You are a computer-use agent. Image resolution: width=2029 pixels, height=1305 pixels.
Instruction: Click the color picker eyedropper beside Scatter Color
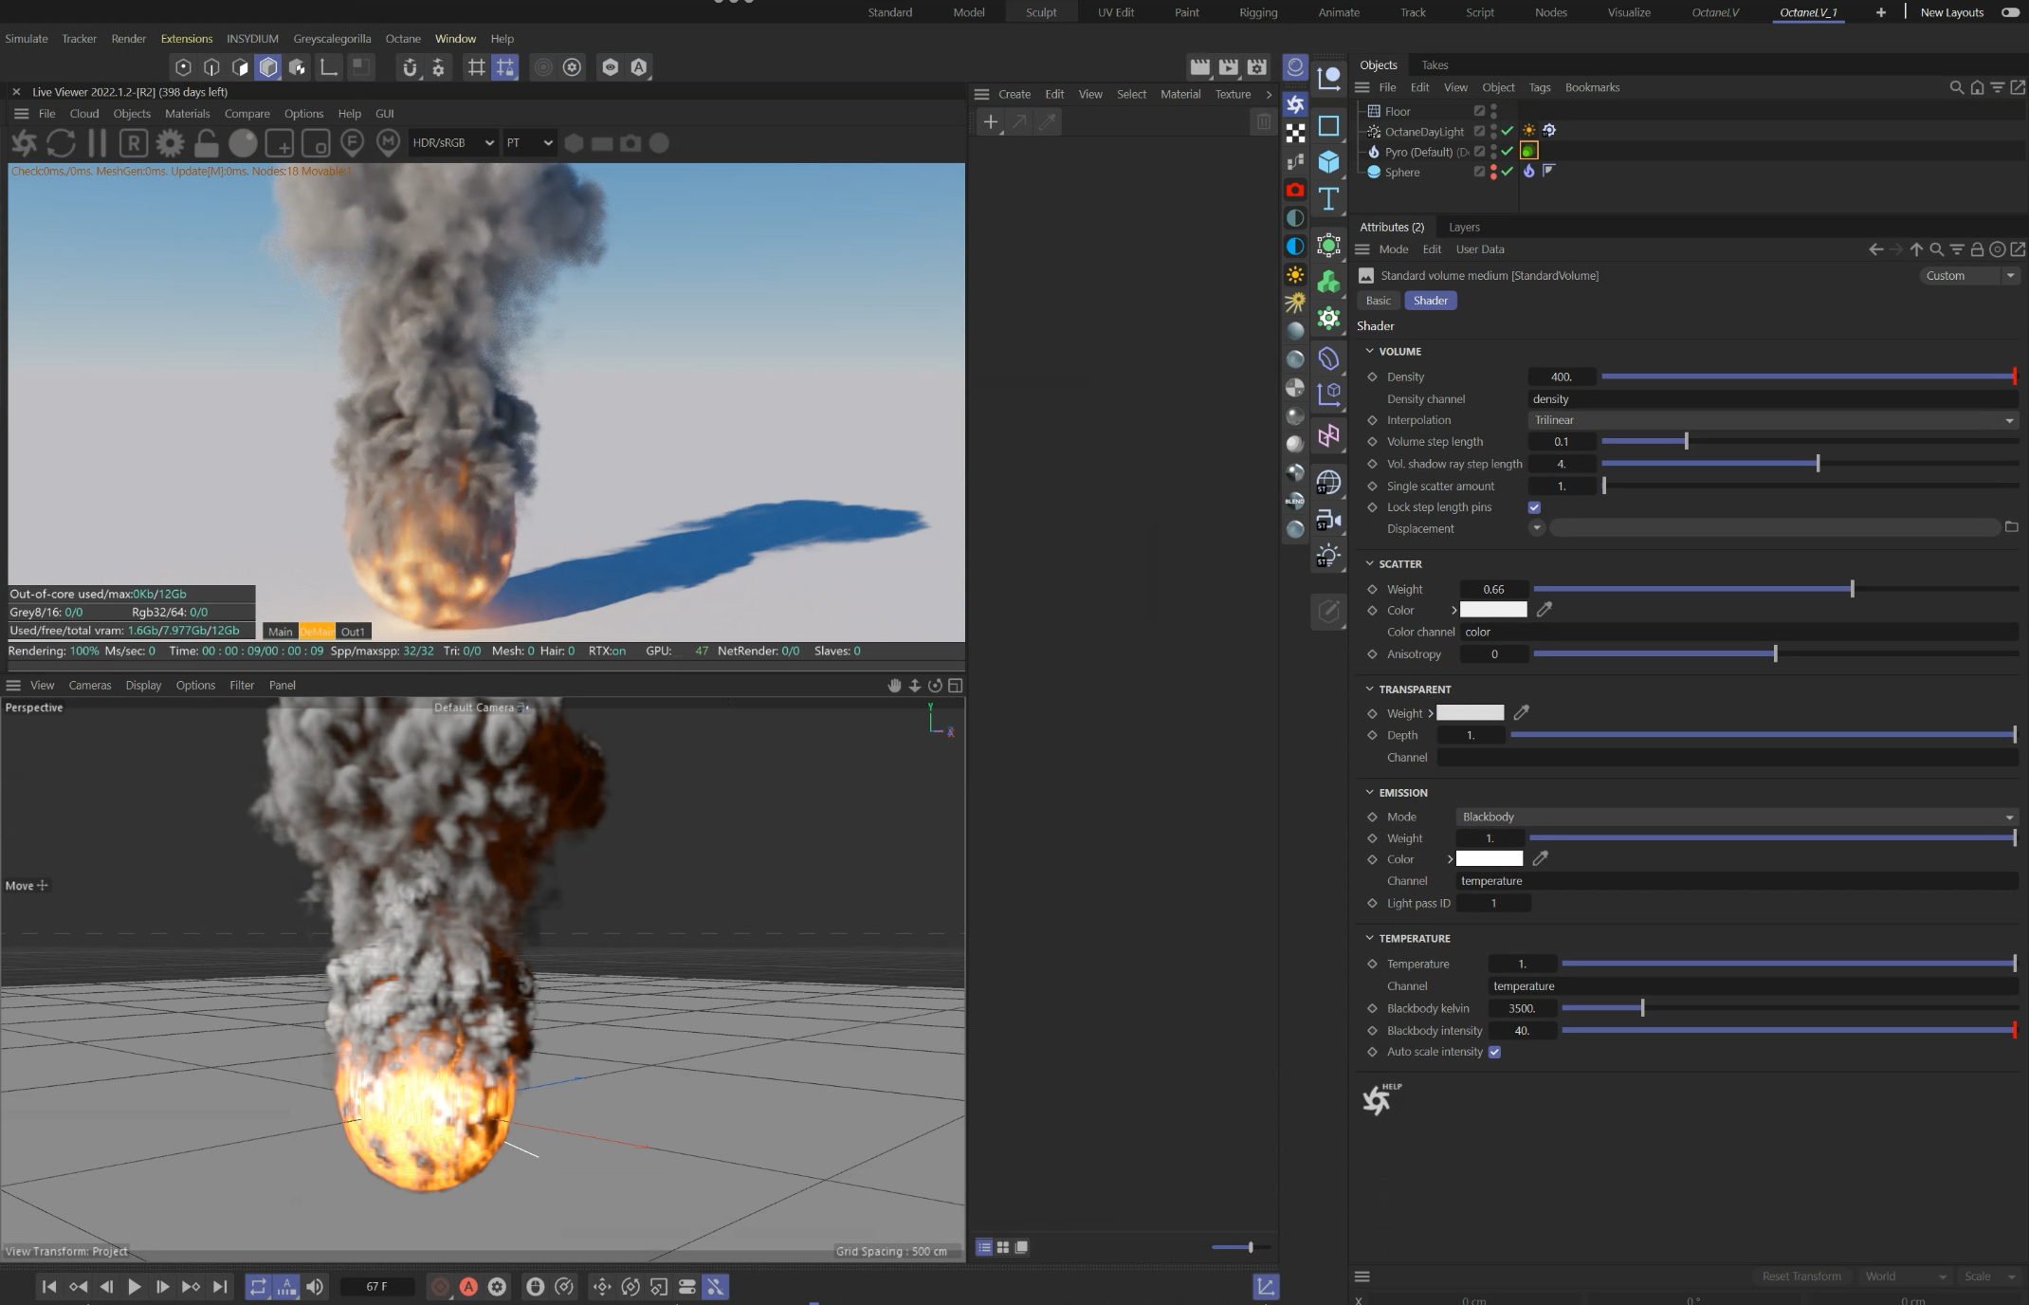pyautogui.click(x=1544, y=610)
